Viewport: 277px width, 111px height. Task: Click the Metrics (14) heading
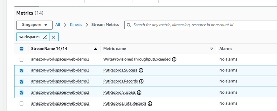click(x=30, y=13)
